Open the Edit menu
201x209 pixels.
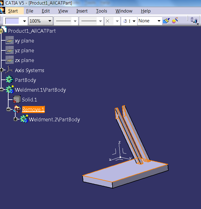[x=46, y=11]
